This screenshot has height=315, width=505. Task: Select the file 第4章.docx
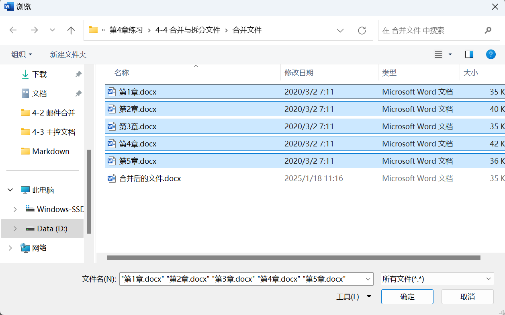(305, 144)
